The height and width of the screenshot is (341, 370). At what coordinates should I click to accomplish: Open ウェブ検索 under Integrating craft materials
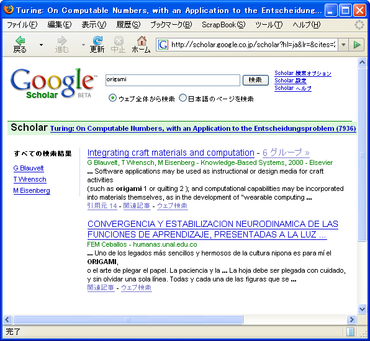172,206
